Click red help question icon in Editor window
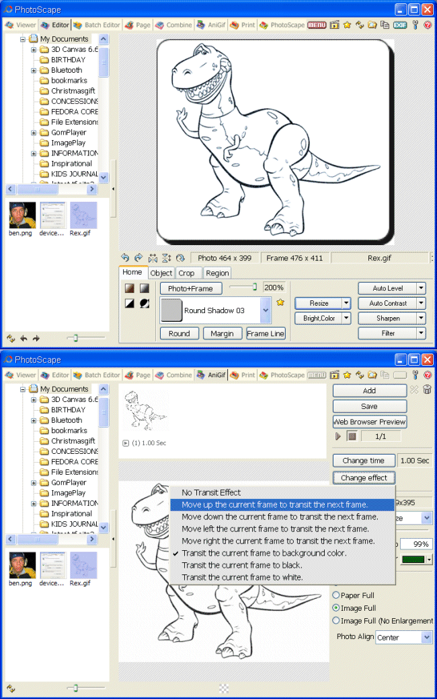437x699 pixels. pyautogui.click(x=428, y=25)
